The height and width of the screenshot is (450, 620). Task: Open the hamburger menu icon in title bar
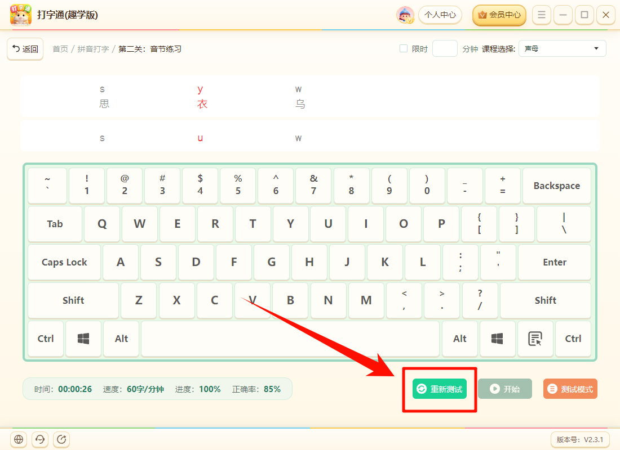tap(541, 15)
